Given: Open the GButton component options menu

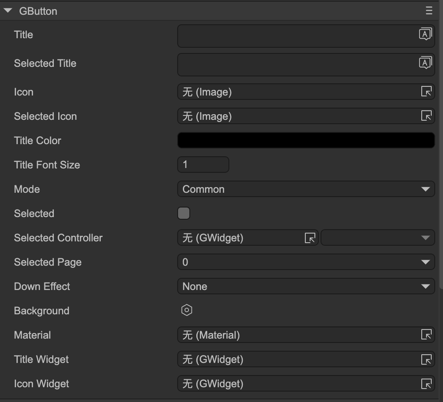Looking at the screenshot, I should [x=429, y=11].
